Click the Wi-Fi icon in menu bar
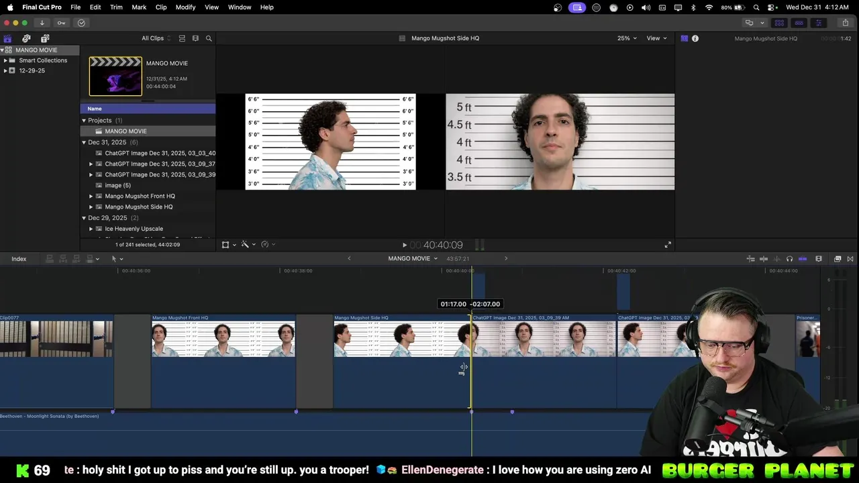Screen dimensions: 859x483 point(709,7)
